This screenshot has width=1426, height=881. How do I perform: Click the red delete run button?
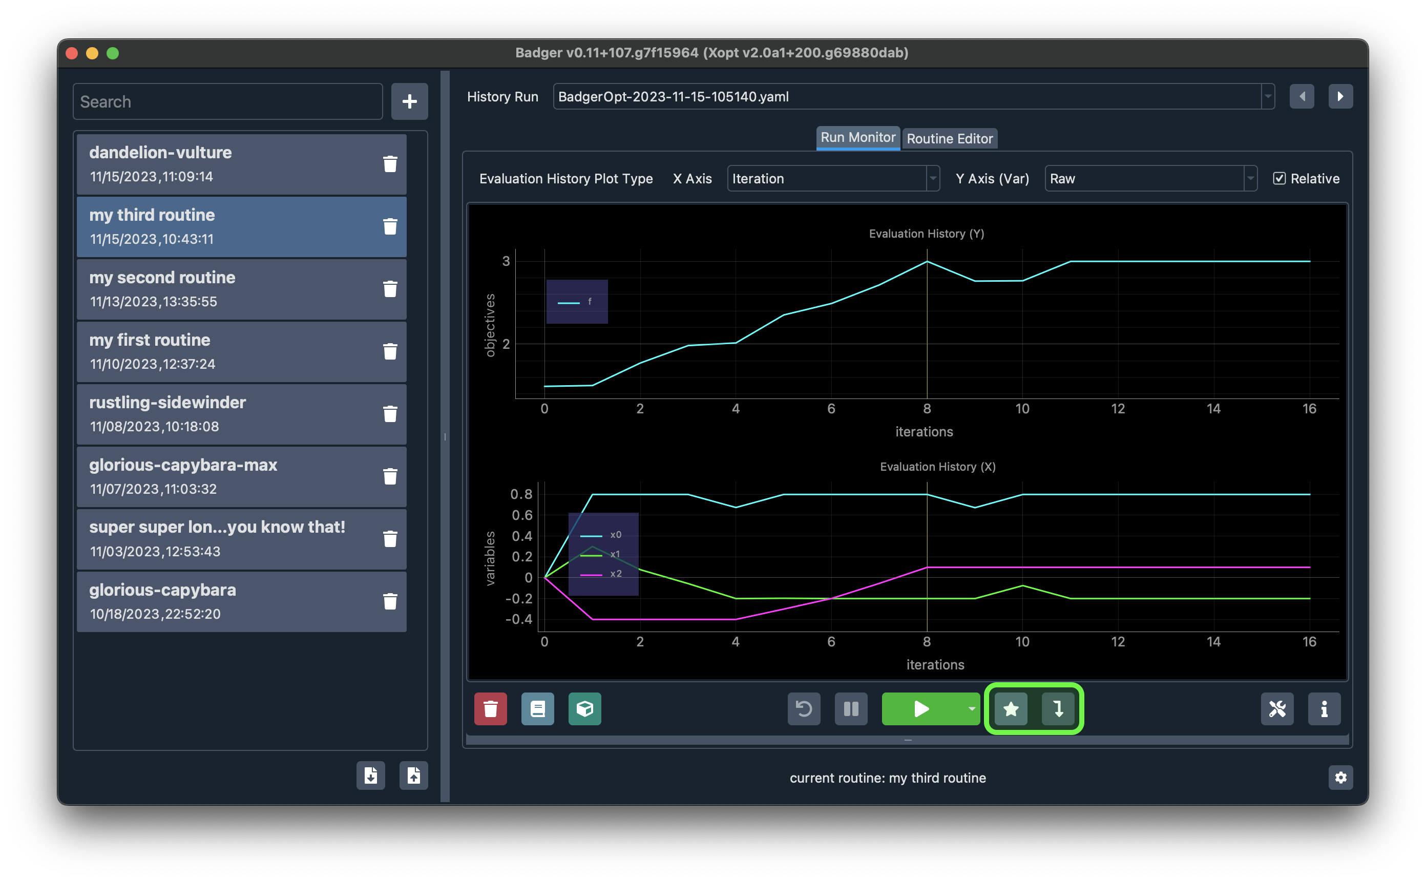pyautogui.click(x=491, y=708)
